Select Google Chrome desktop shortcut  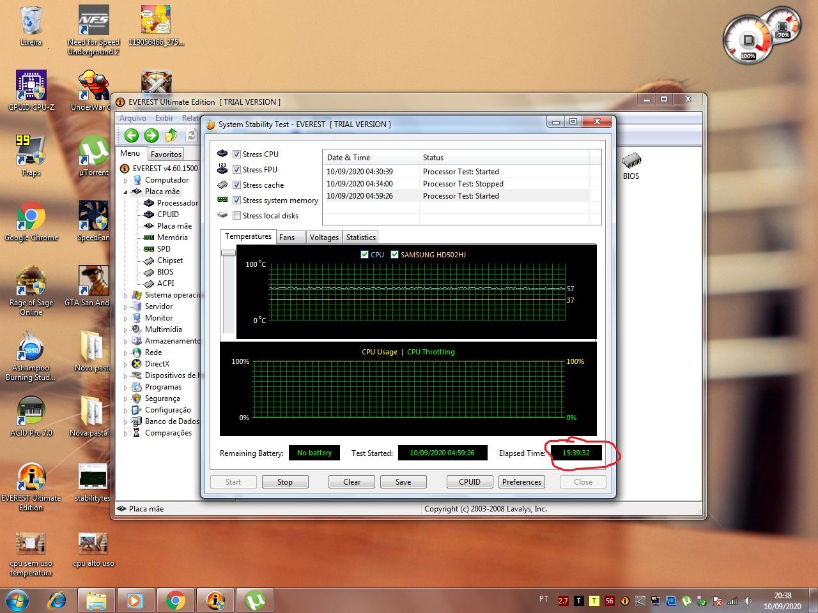(x=31, y=221)
